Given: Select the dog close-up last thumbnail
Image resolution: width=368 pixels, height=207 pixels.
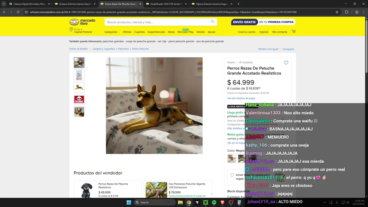Looking at the screenshot, I should (x=79, y=112).
